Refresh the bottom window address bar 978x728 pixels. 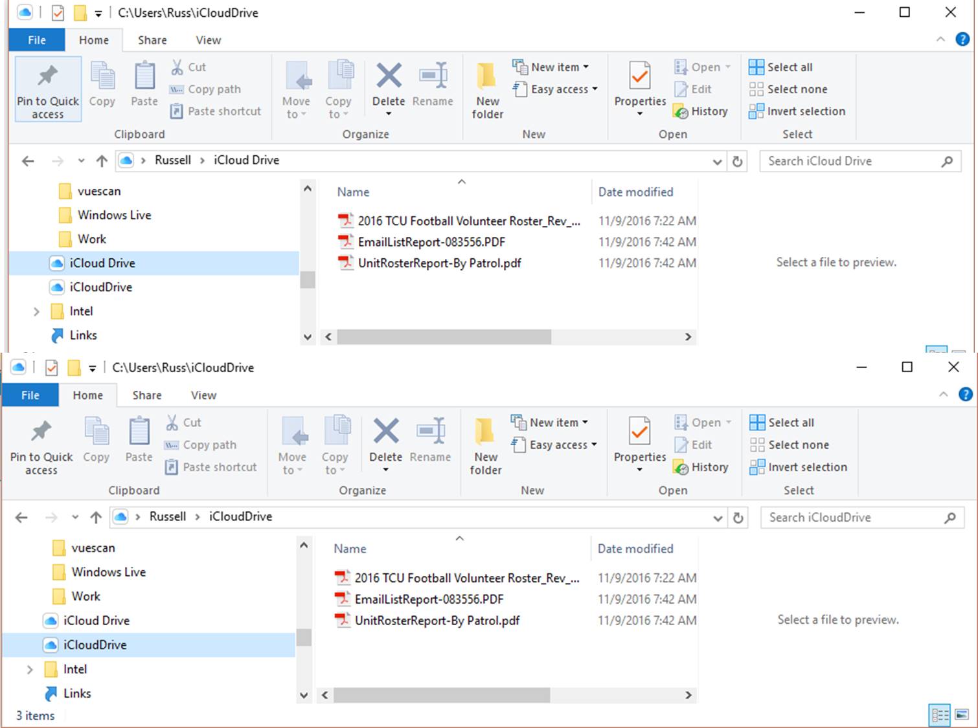[x=738, y=518]
